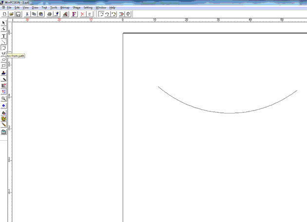Open the Bitmap menu
This screenshot has width=307, height=222.
tap(65, 8)
